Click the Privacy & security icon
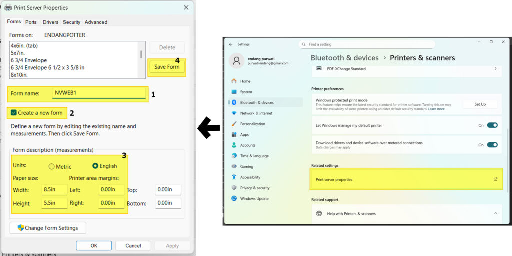512x256 pixels. click(x=234, y=188)
